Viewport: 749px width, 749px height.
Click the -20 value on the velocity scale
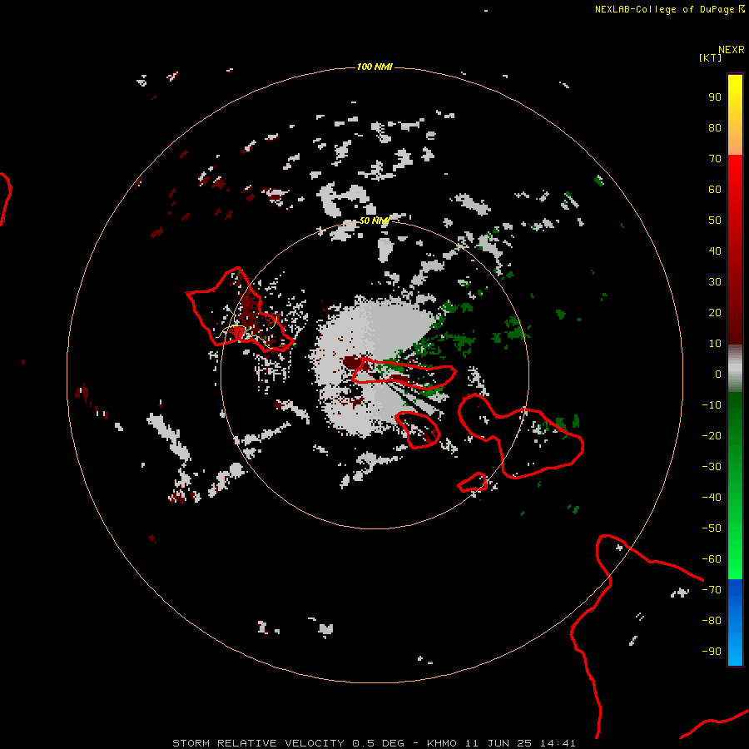click(x=712, y=436)
